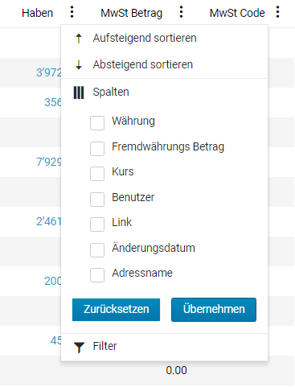Open the Haben column three-dot menu

pyautogui.click(x=72, y=12)
